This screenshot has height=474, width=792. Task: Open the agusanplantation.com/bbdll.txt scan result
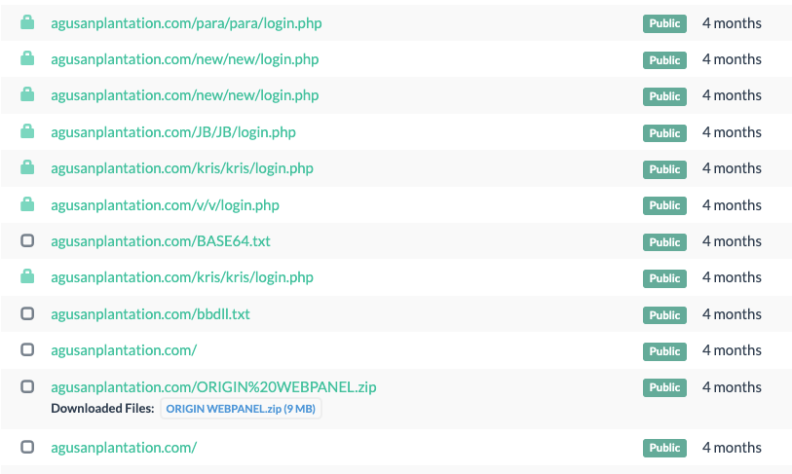click(151, 314)
